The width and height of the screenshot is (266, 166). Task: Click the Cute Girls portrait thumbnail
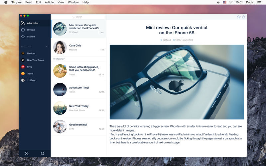pos(60,47)
